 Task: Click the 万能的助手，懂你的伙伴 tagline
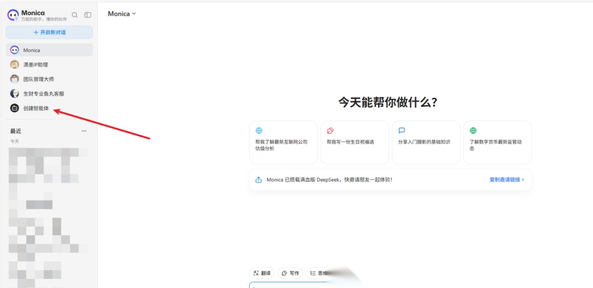point(44,19)
